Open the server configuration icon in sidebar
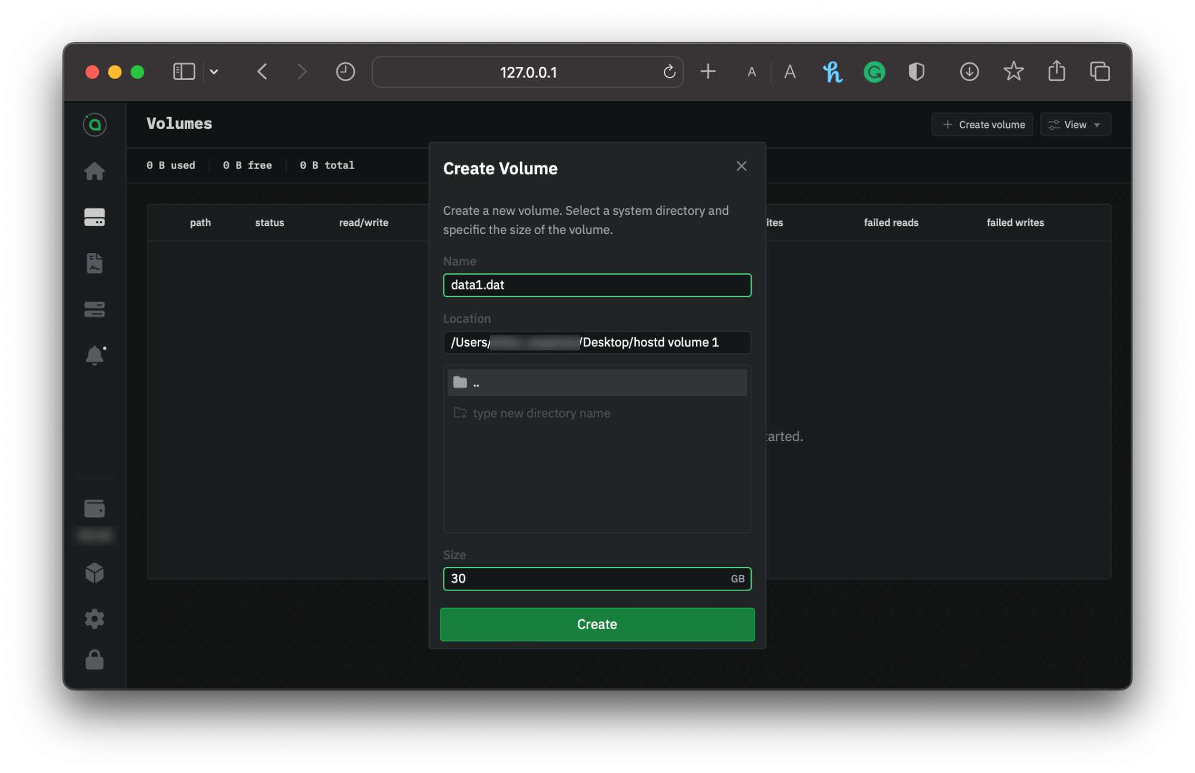1195x773 pixels. [94, 309]
